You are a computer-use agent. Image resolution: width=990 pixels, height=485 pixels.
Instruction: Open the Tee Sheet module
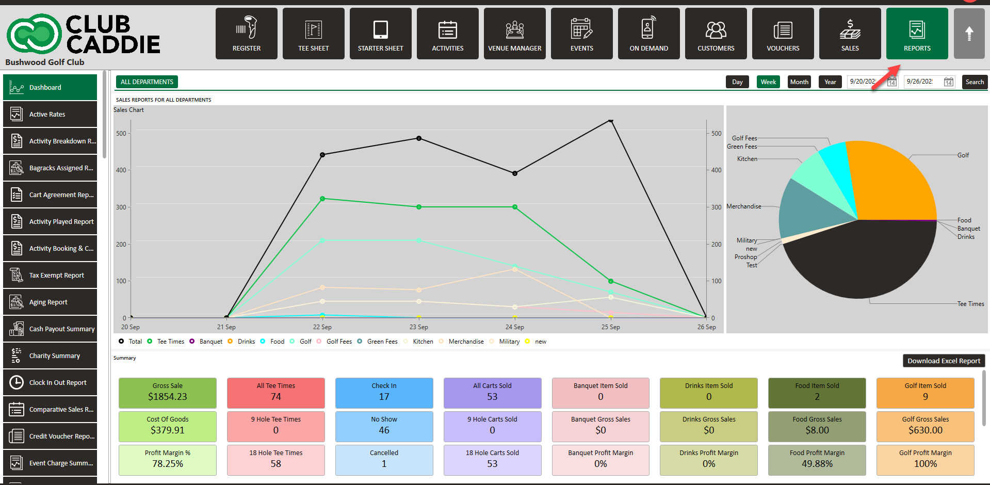pyautogui.click(x=313, y=34)
